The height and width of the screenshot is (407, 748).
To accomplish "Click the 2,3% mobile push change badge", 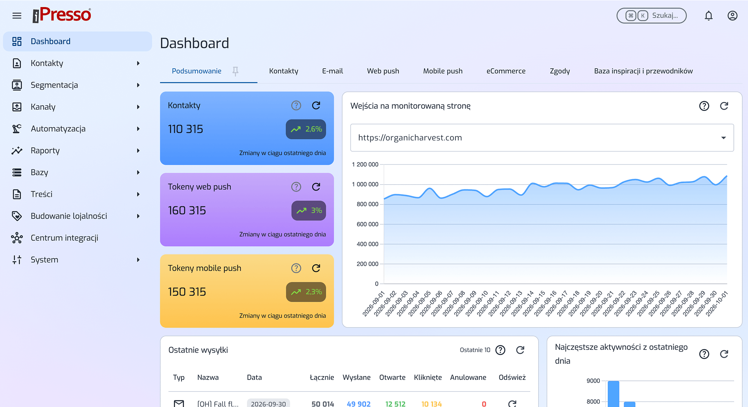I will [306, 292].
